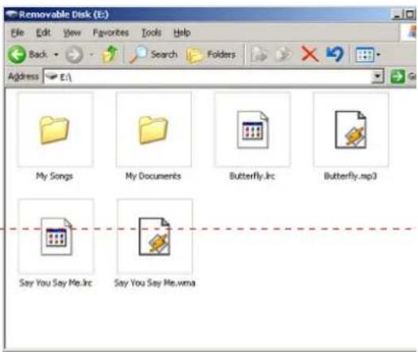Click the drive icon in address bar
The image size is (418, 352).
point(52,77)
